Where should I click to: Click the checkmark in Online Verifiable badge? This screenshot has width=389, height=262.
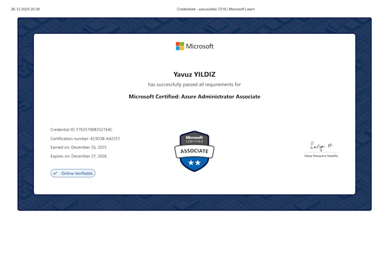coord(55,174)
